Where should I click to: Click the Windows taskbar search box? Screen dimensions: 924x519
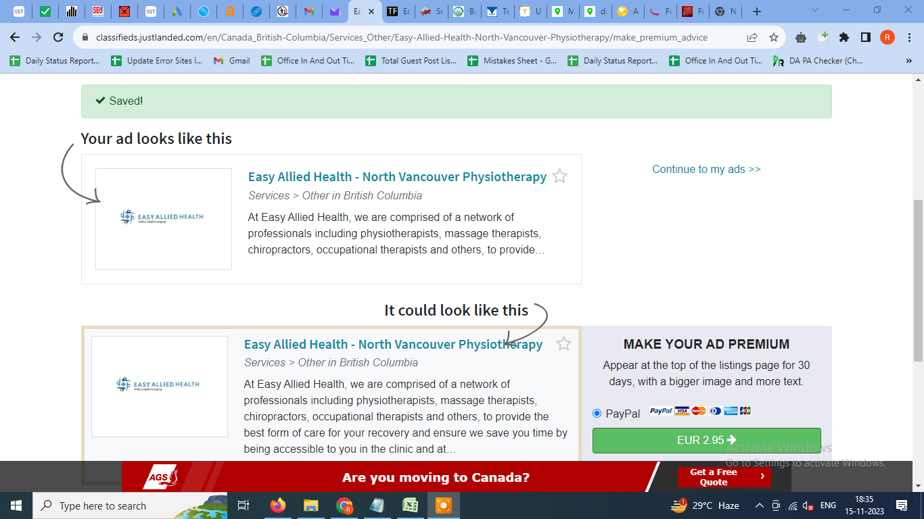point(130,505)
